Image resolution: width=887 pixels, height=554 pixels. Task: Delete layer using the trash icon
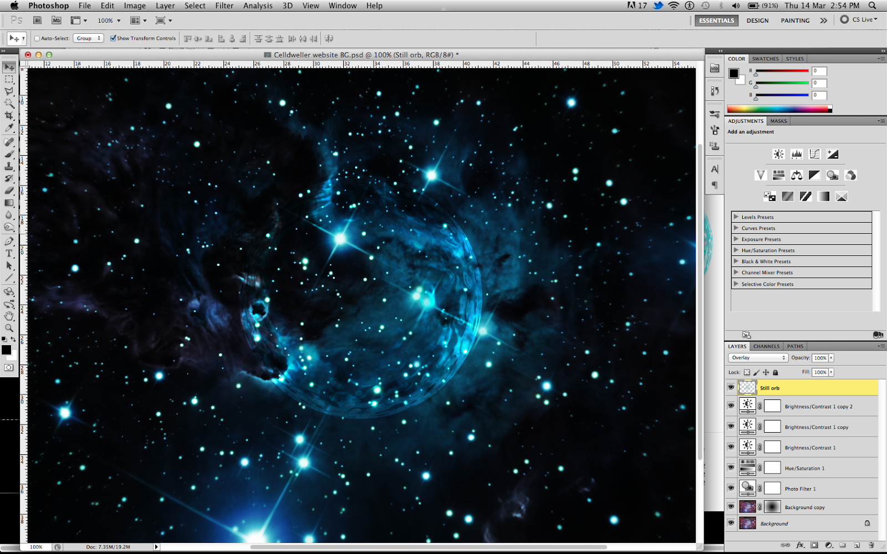tap(871, 545)
